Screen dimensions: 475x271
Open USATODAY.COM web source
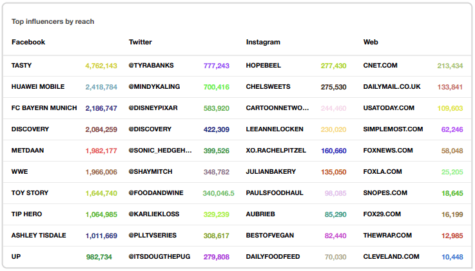[x=389, y=107]
